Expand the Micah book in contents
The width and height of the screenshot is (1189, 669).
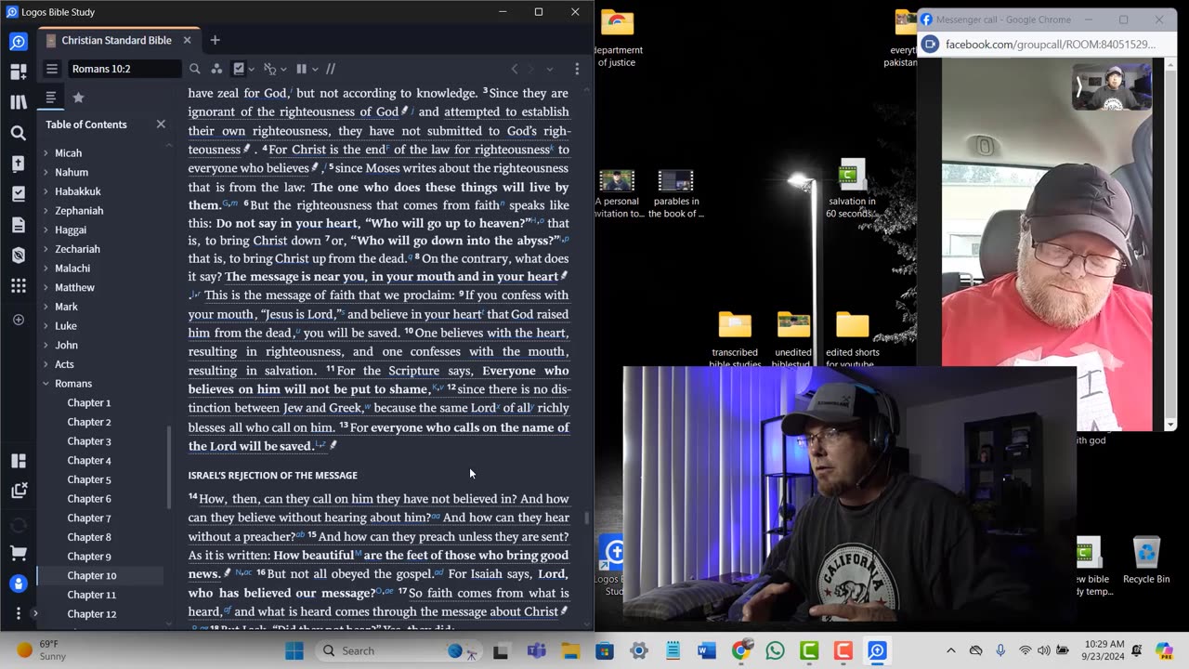tap(46, 153)
